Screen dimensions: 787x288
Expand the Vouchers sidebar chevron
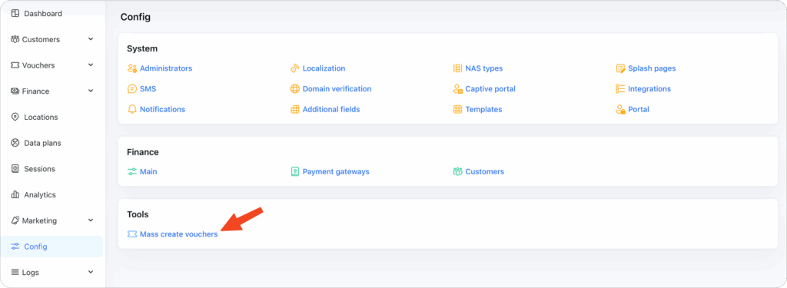91,65
